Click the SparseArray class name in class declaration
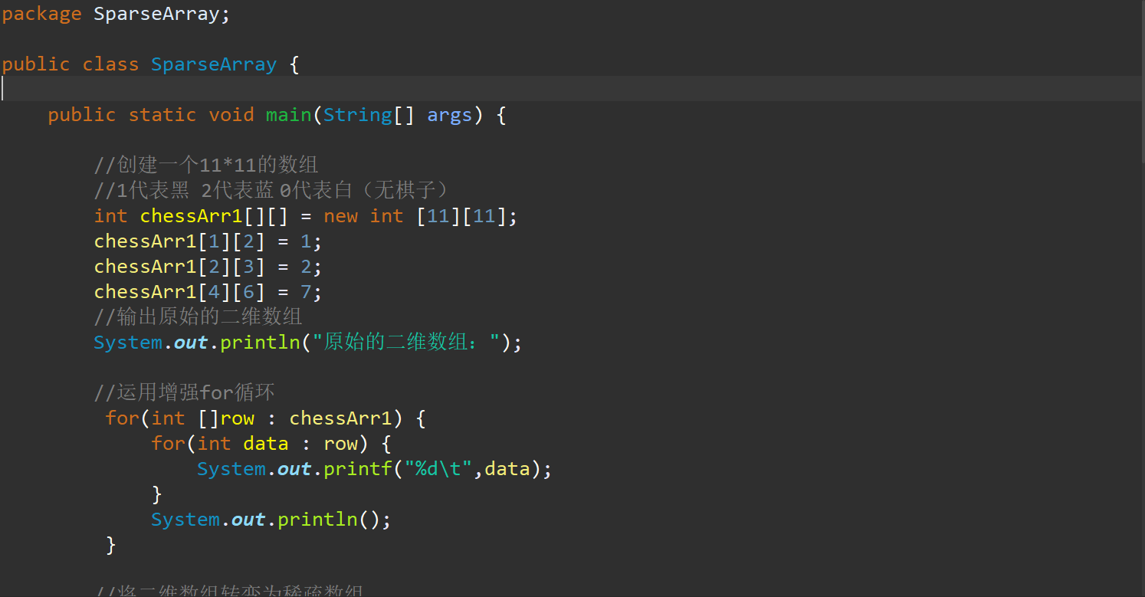Viewport: 1145px width, 597px height. (x=214, y=64)
